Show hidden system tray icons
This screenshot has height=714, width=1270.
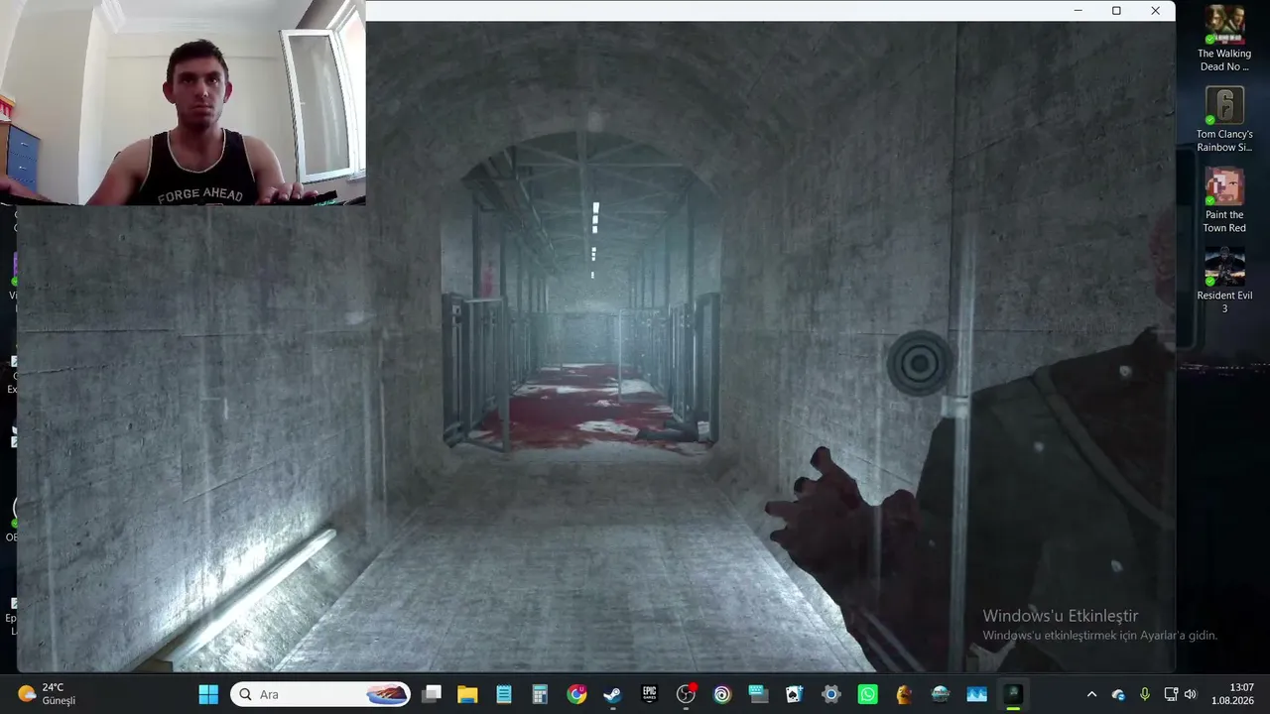coord(1092,694)
